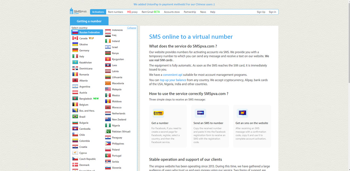This screenshot has height=171, width=350.
Task: Click the New Zealand flag icon
Action: point(108,120)
